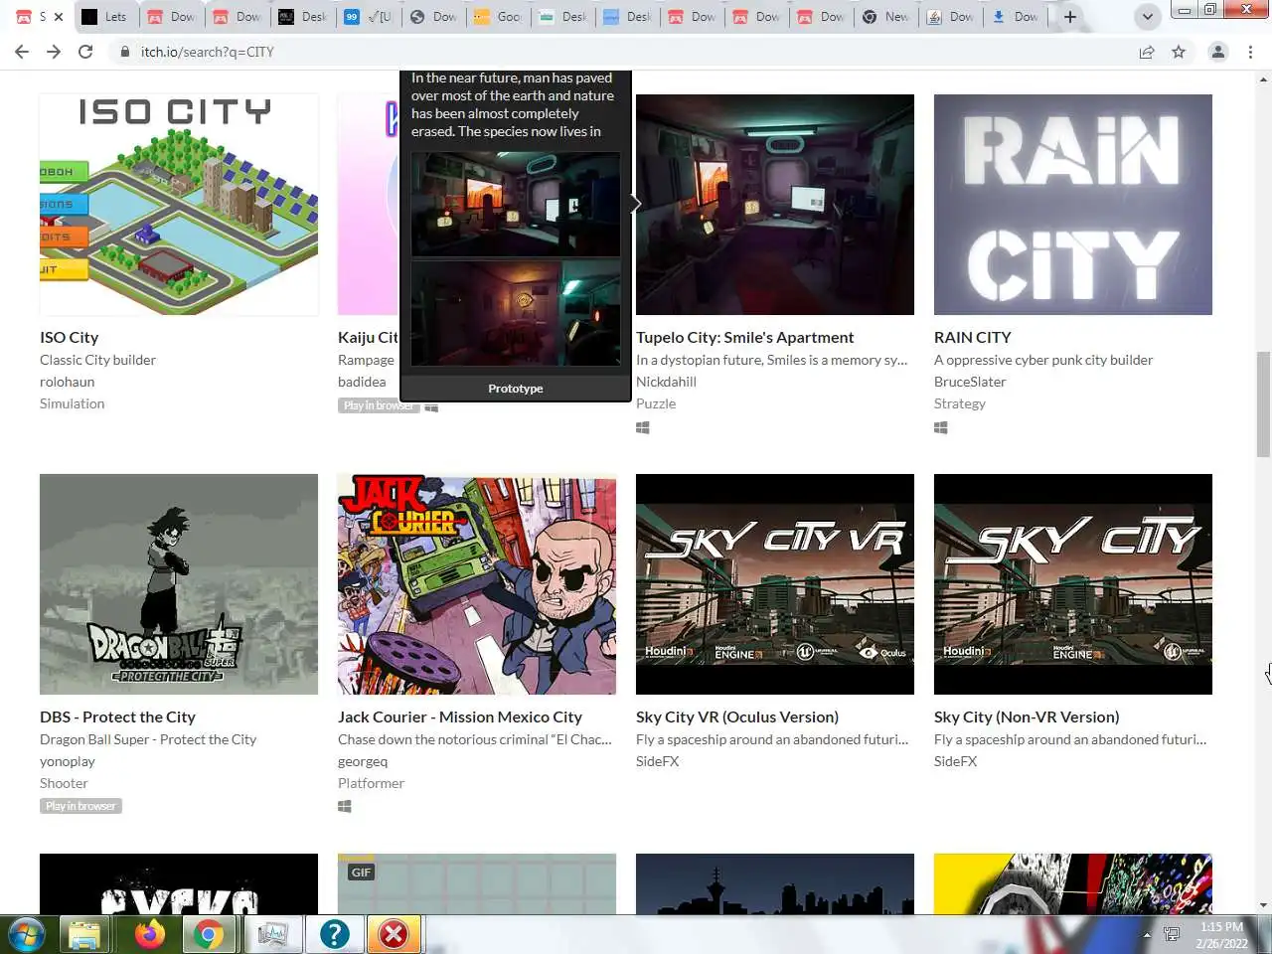
Task: Visit author yonoplay's page
Action: 68,761
